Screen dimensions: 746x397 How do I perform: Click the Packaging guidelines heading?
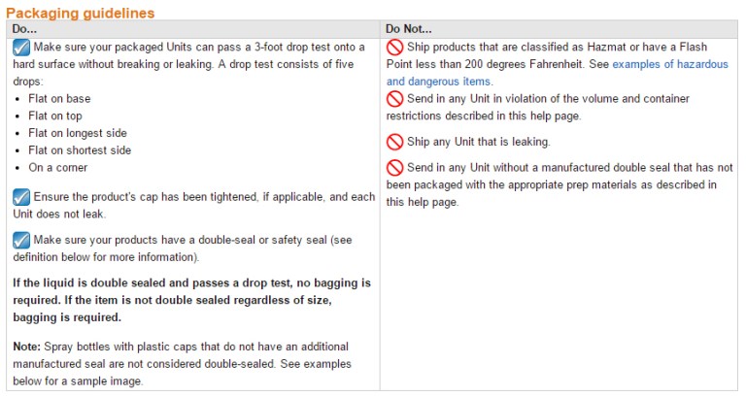pyautogui.click(x=81, y=13)
